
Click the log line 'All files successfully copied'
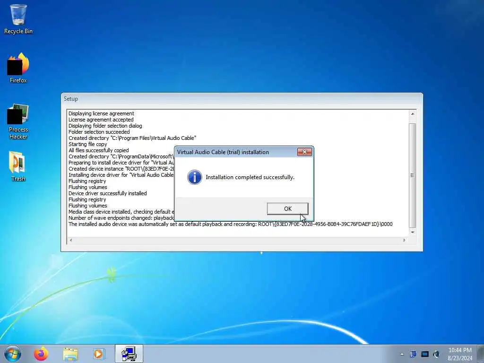tap(98, 150)
